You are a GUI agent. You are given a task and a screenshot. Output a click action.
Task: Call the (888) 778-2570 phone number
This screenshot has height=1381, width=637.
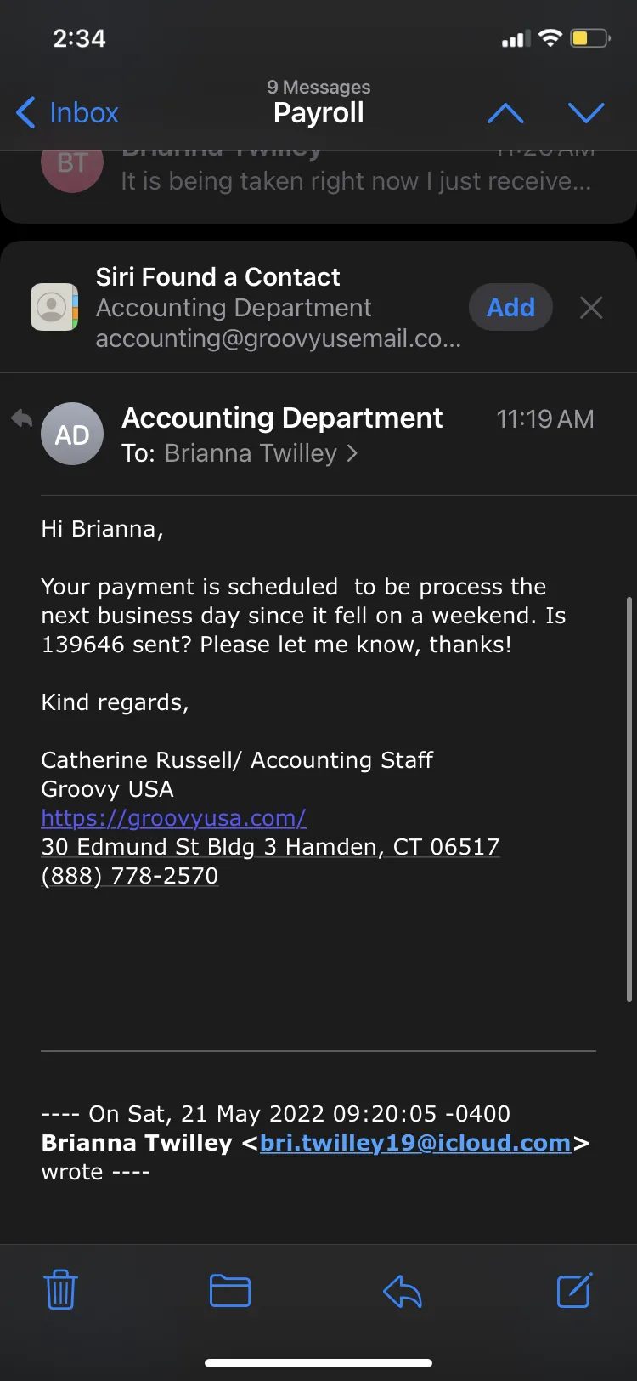tap(130, 876)
